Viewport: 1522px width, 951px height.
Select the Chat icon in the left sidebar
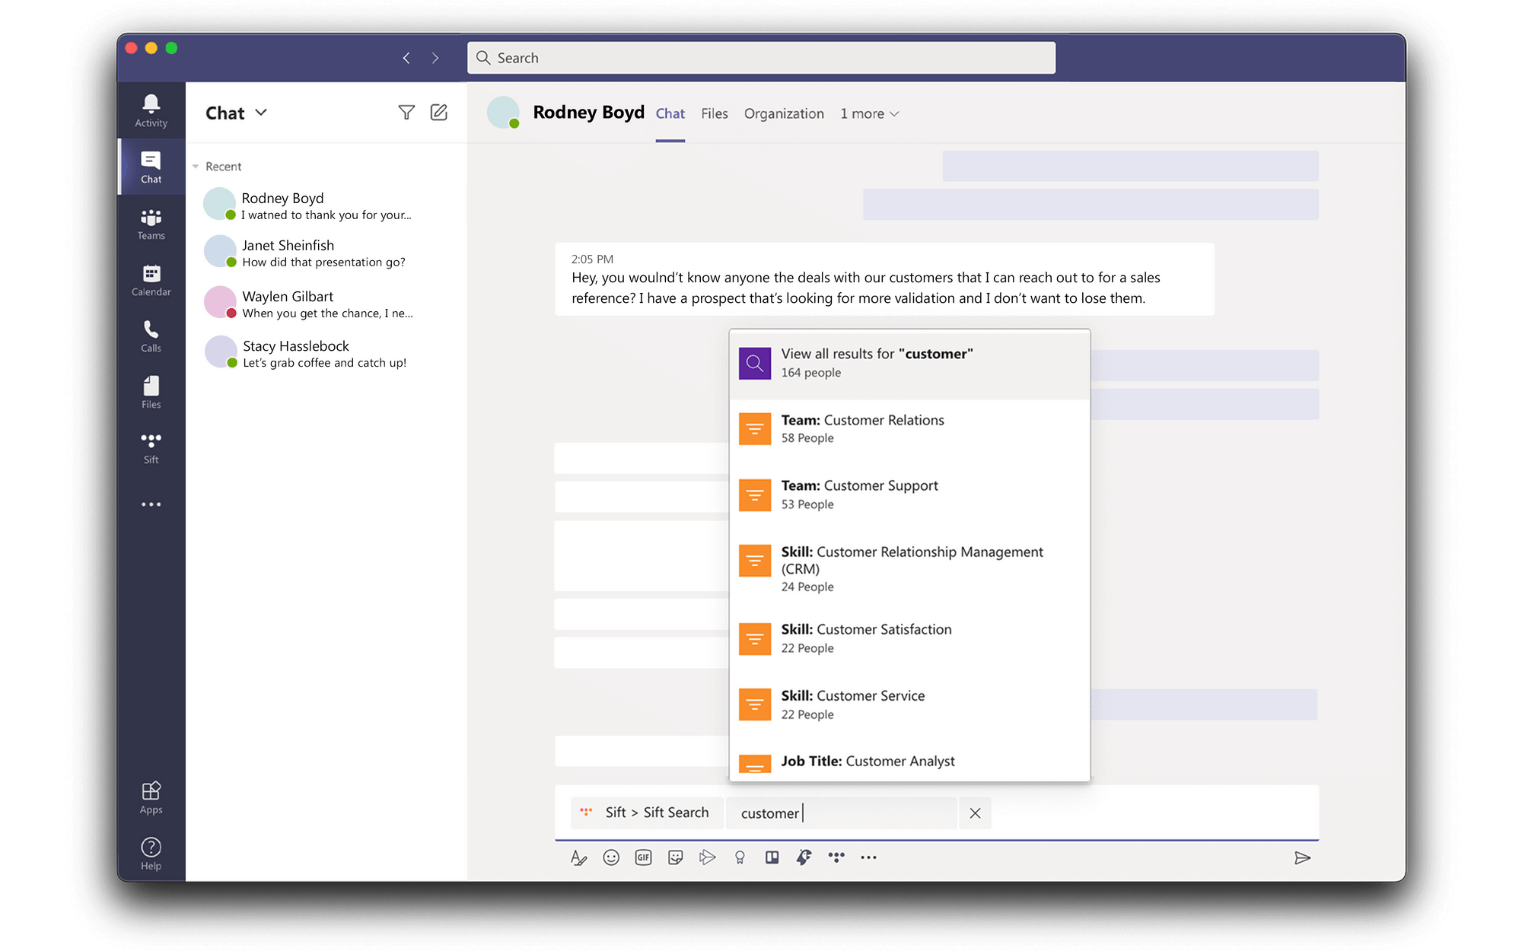[151, 166]
